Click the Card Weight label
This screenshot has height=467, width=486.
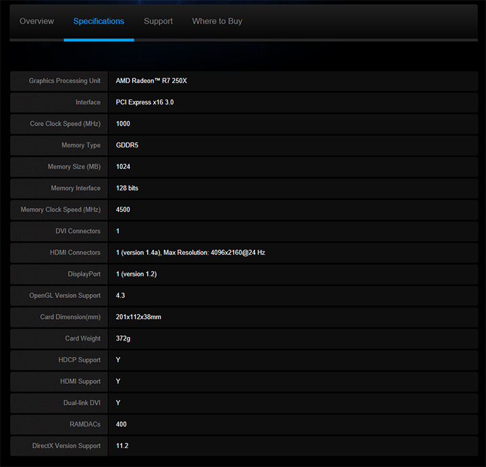pyautogui.click(x=83, y=338)
